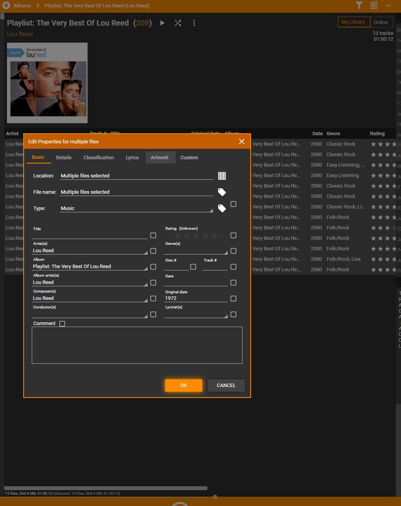401x506 pixels.
Task: Switch to the Lyrics tab
Action: point(132,158)
